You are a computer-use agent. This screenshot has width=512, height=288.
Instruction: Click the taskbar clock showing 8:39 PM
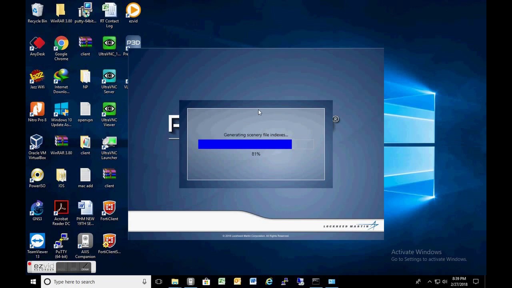[x=459, y=282]
